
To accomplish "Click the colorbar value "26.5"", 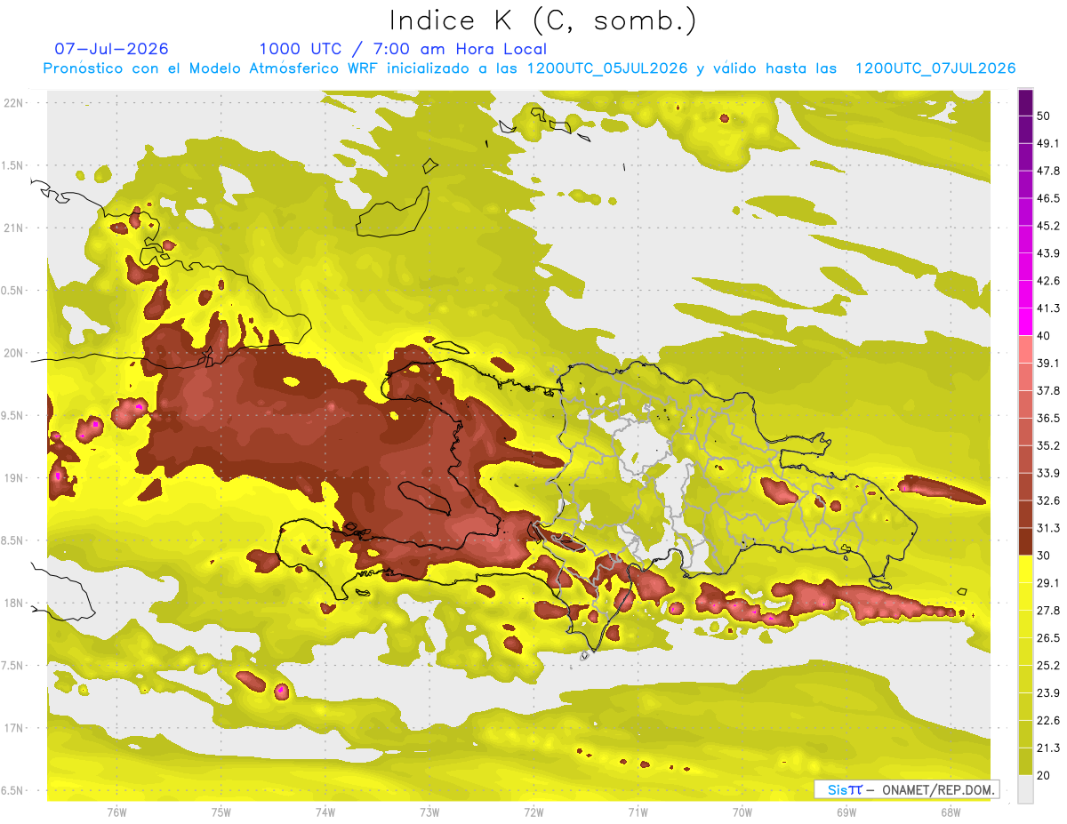I will click(1048, 638).
